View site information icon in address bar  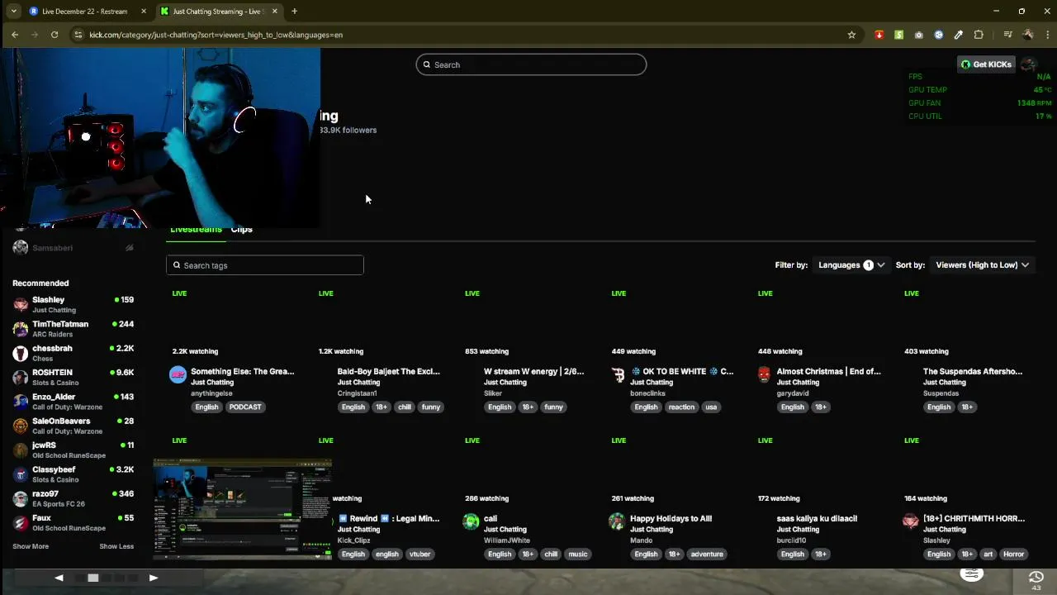click(x=78, y=35)
